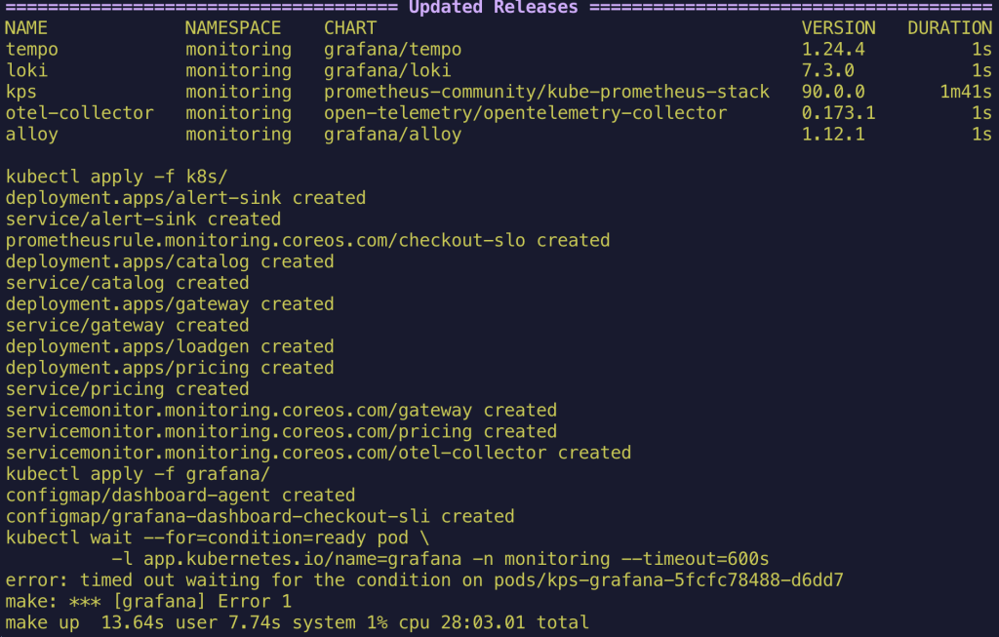Click chart 'grafana/alloy'
Viewport: 999px width, 637px height.
392,135
